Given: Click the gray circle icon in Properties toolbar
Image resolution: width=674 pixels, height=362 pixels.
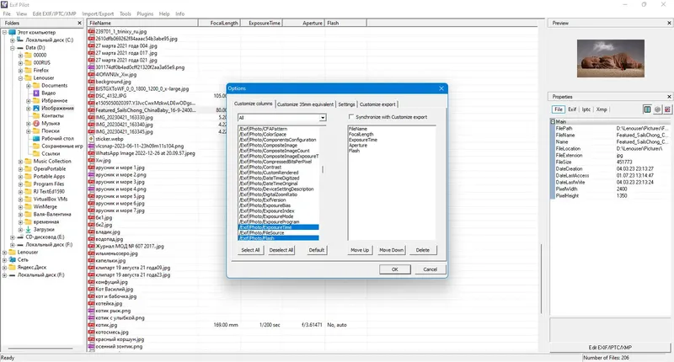Looking at the screenshot, I should [x=658, y=109].
